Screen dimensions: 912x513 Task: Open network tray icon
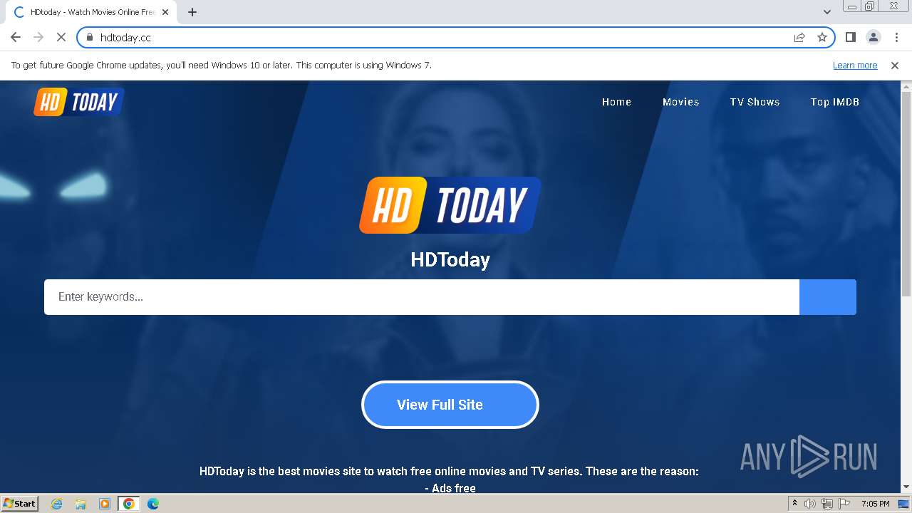[x=827, y=504]
